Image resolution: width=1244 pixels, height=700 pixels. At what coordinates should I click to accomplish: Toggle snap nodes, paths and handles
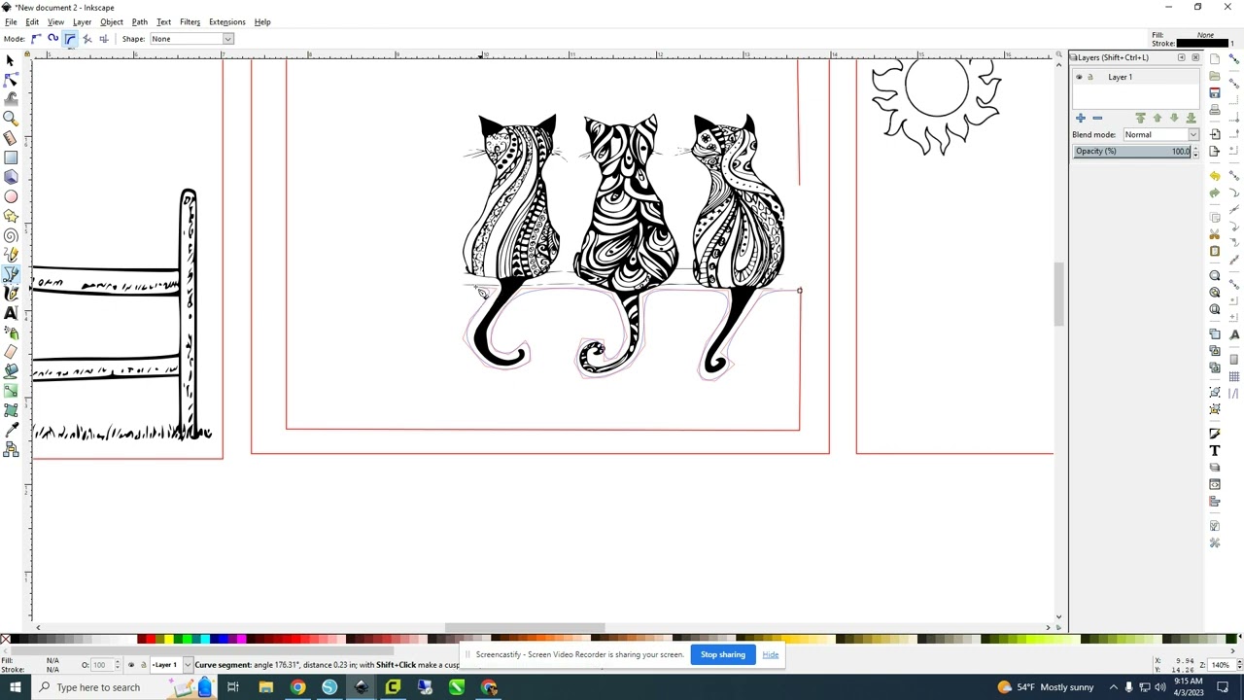1234,176
